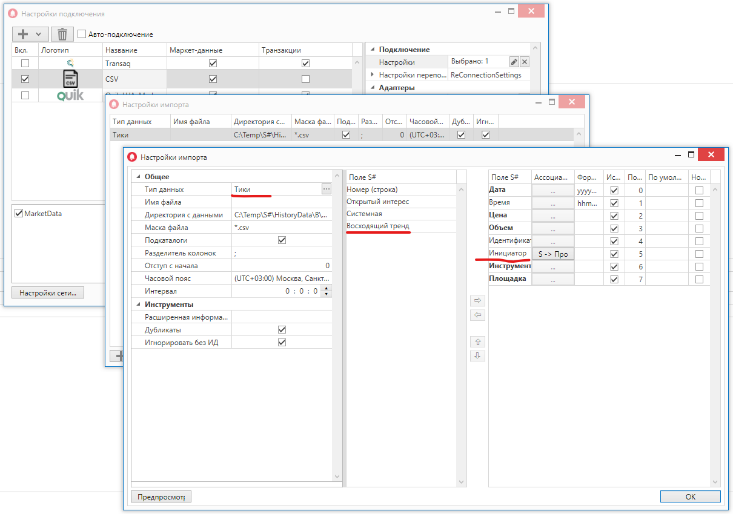Image resolution: width=733 pixels, height=514 pixels.
Task: Toggle Transaq Маркет-данные checkbox
Action: (x=213, y=63)
